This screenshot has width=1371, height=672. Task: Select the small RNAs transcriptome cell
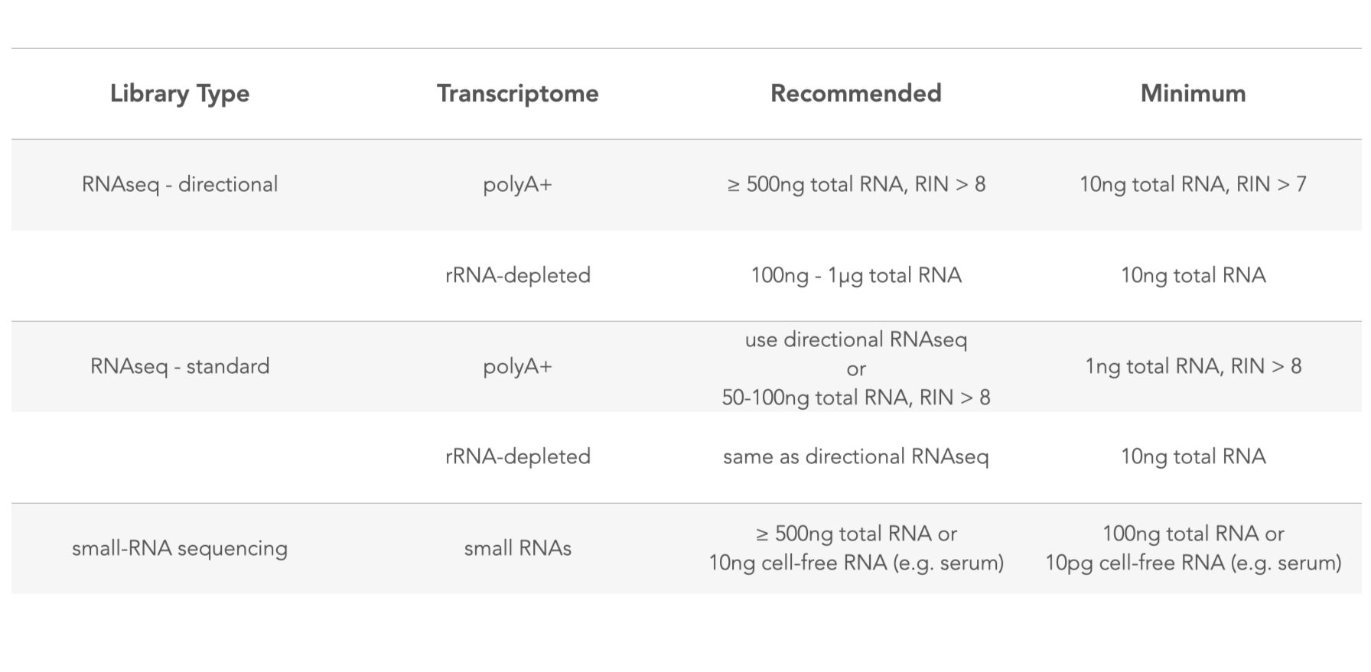coord(517,548)
